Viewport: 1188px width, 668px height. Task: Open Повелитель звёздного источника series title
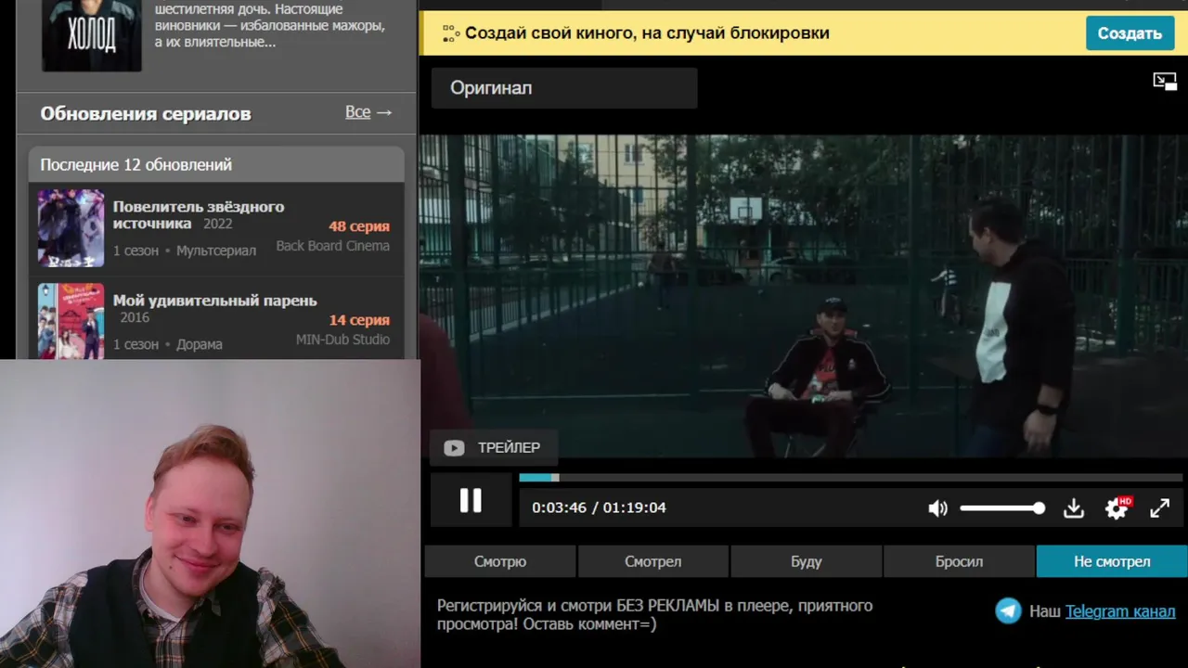(x=199, y=214)
